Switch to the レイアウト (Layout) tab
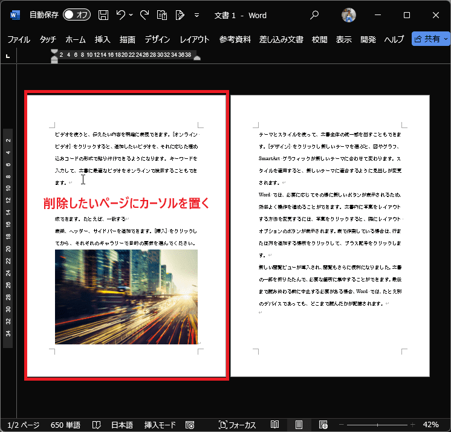This screenshot has width=451, height=432. click(x=194, y=39)
